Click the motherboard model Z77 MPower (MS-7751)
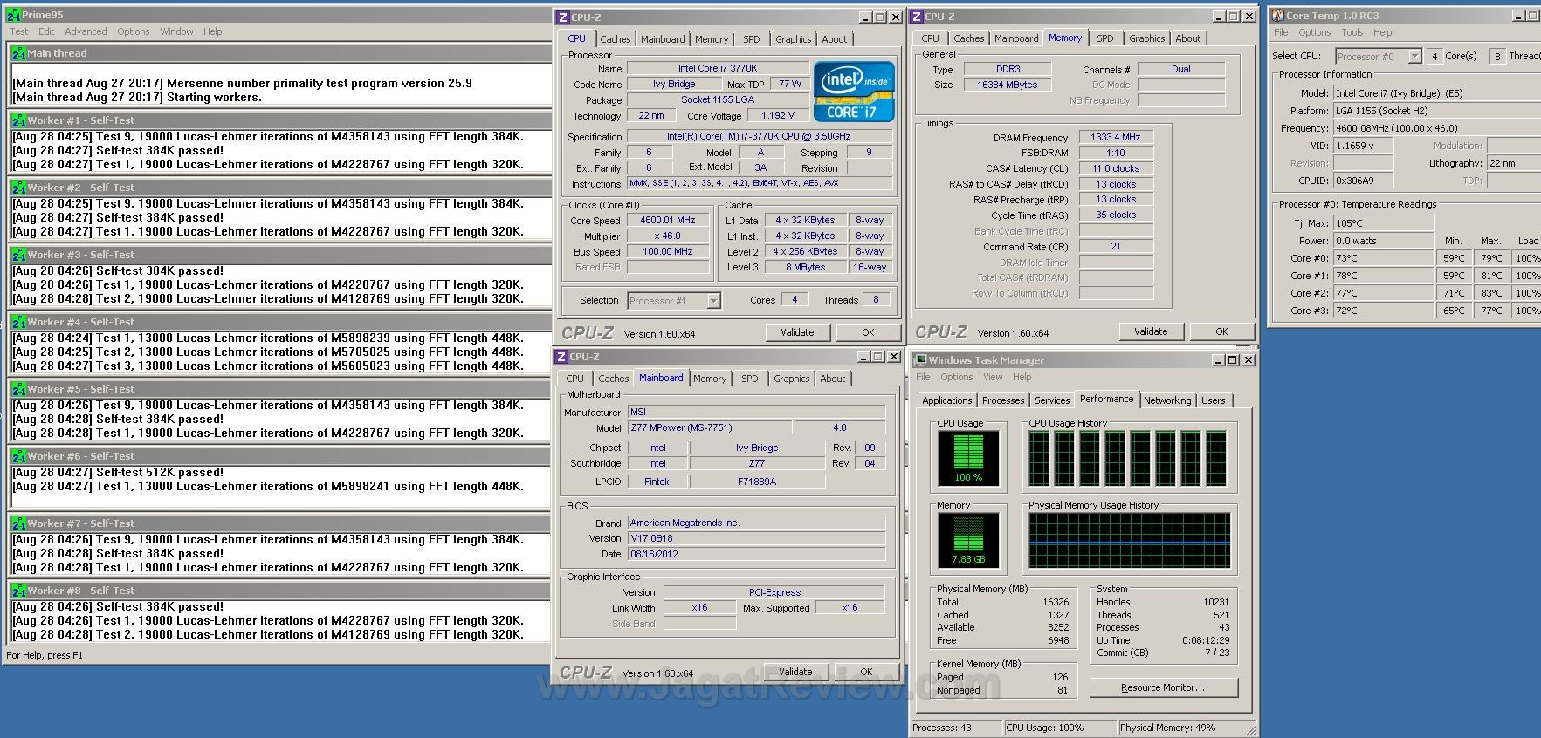The image size is (1541, 738). pyautogui.click(x=710, y=427)
